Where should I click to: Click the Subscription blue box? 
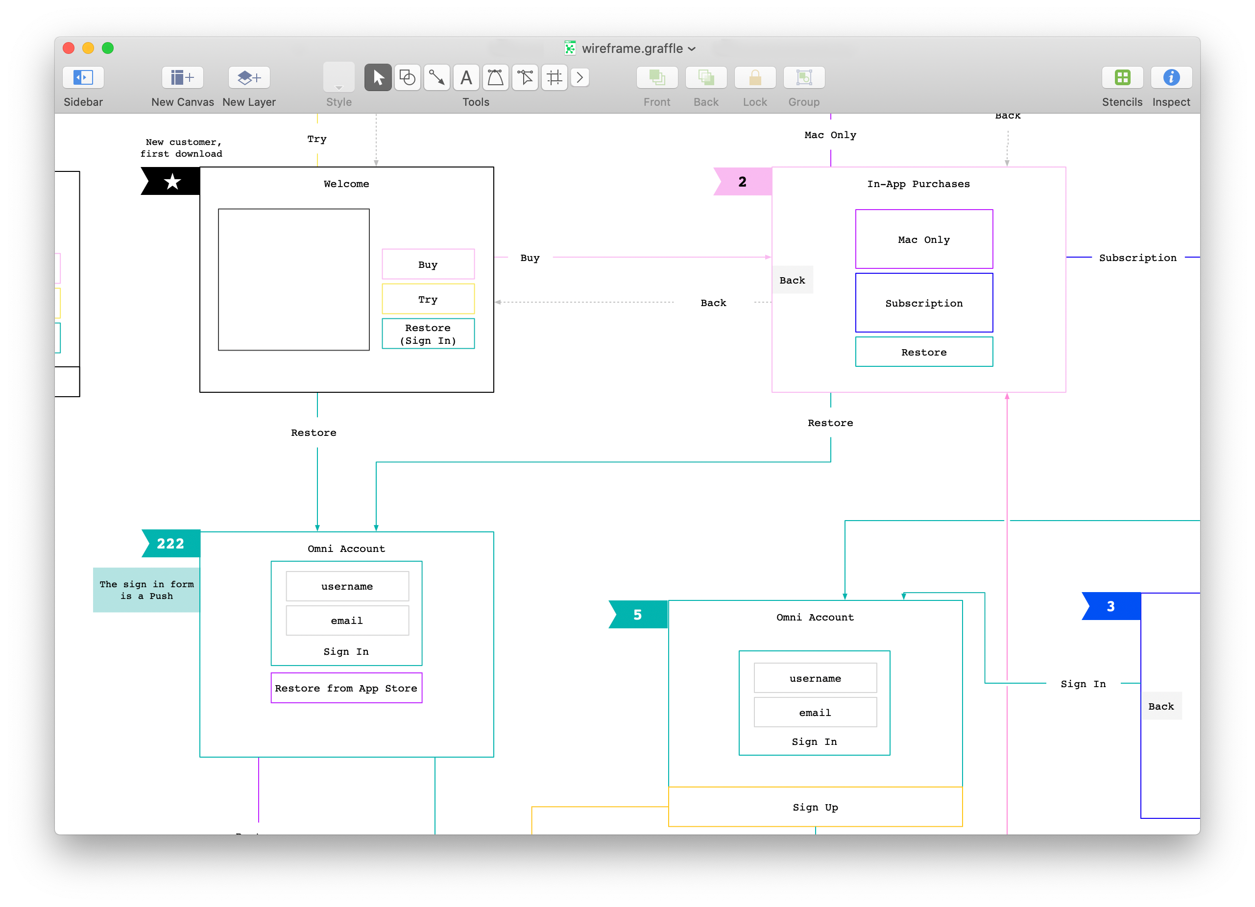tap(924, 303)
